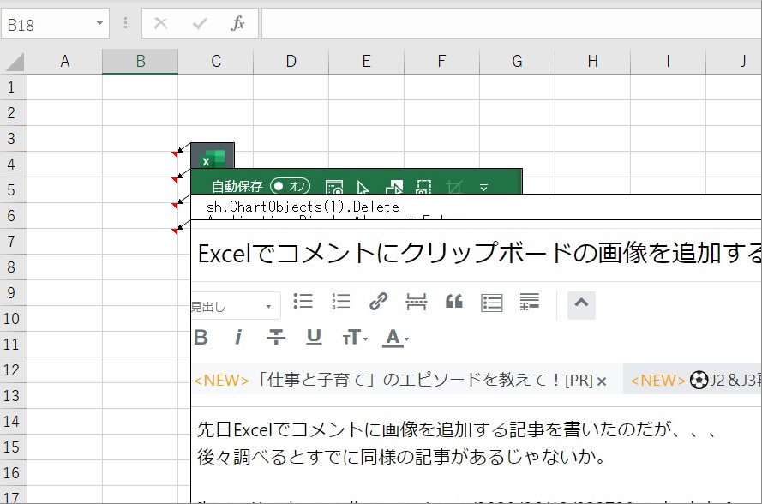Open the Name Box dropdown arrow
The height and width of the screenshot is (504, 762).
[x=99, y=23]
